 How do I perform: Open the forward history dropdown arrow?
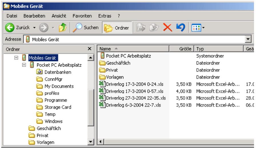click(53, 28)
